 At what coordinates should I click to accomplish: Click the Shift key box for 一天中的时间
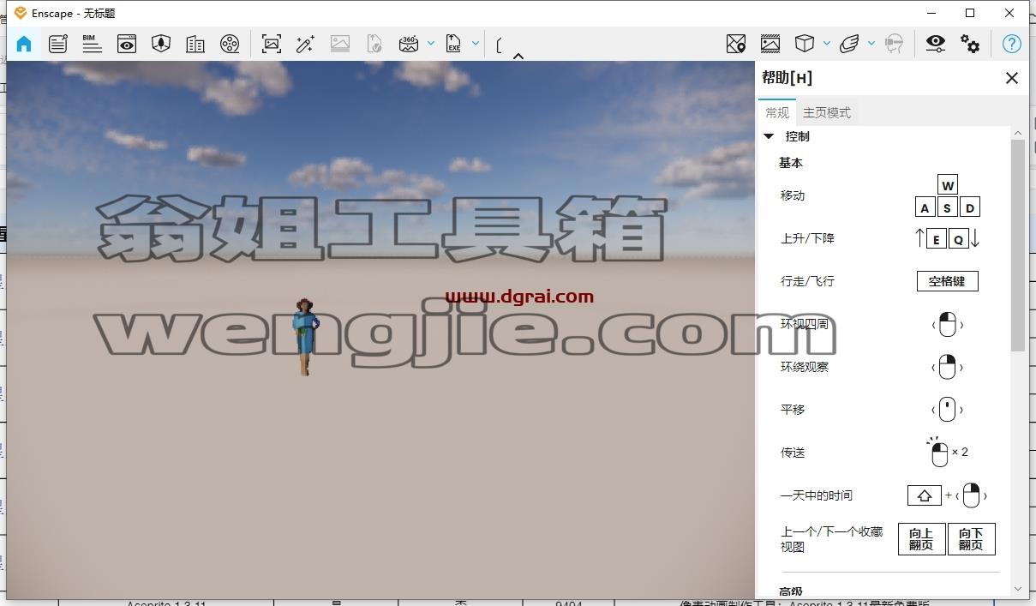tap(925, 495)
